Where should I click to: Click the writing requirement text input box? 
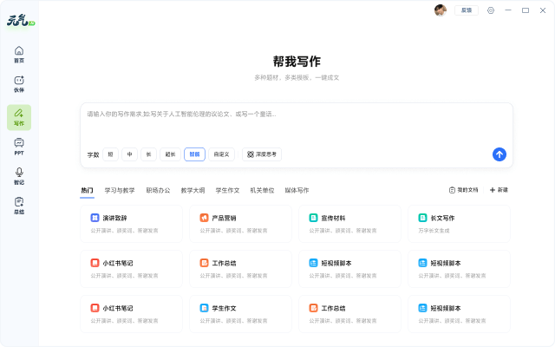pyautogui.click(x=295, y=121)
